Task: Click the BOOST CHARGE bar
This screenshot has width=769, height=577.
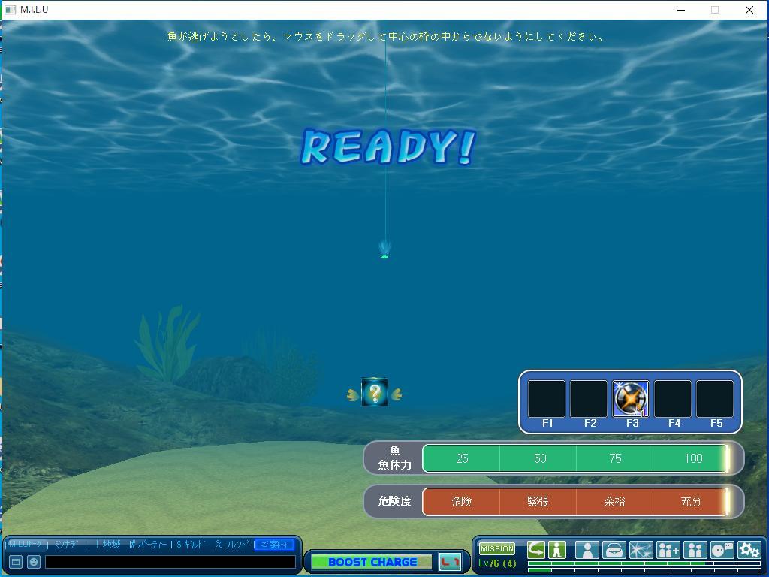Action: [372, 562]
